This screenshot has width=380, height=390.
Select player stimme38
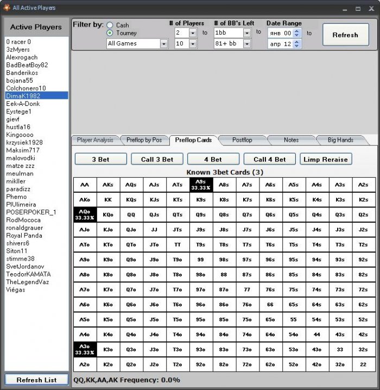tap(36, 259)
